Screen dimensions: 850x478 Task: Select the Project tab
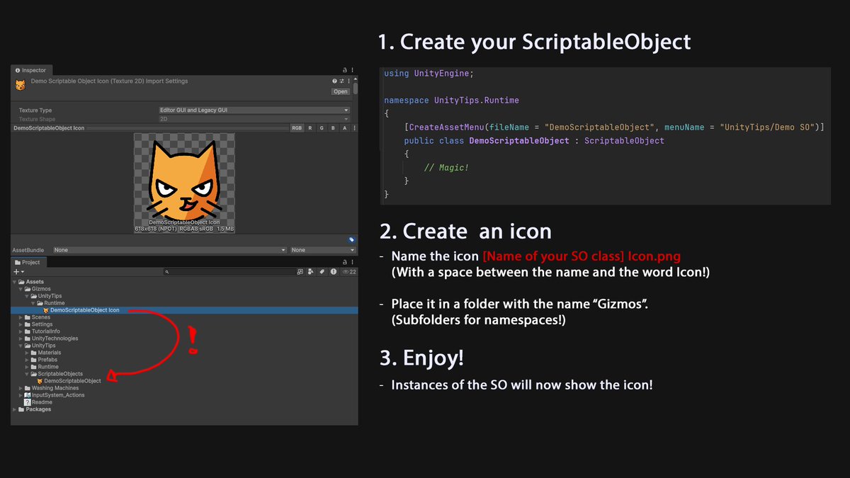pyautogui.click(x=29, y=262)
